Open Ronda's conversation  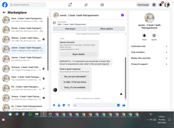24,29
